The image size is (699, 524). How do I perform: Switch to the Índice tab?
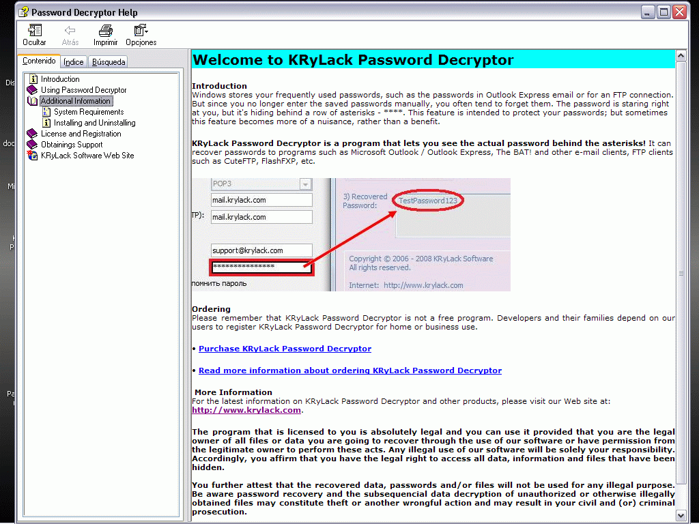coord(73,61)
